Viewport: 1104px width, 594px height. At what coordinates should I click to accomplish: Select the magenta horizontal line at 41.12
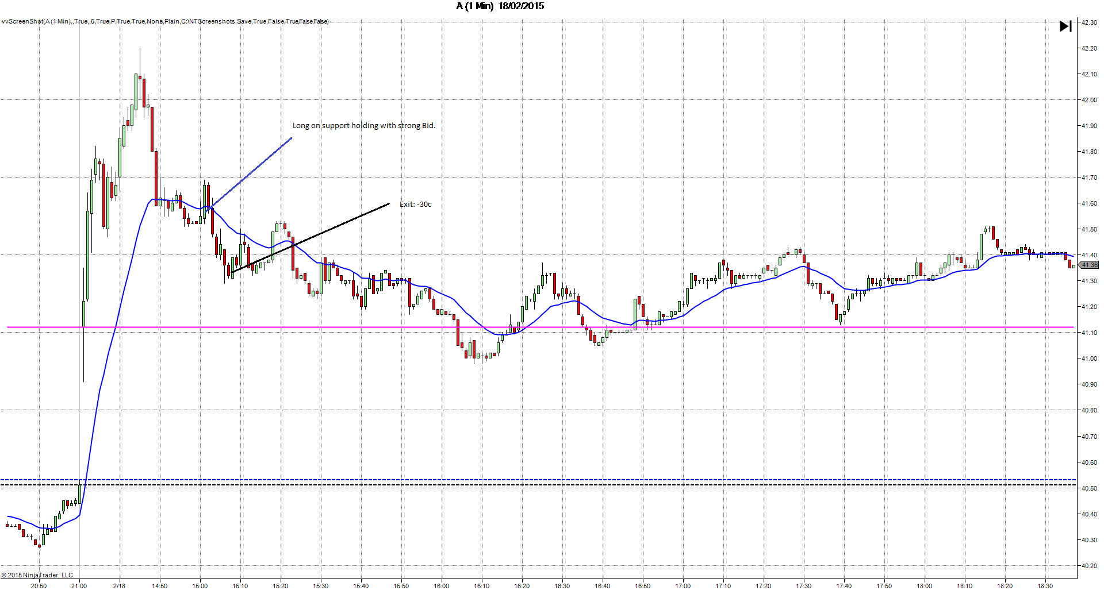click(x=540, y=327)
